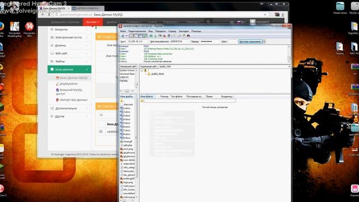Select index.html in local file list
This screenshot has width=359, height=202.
click(127, 164)
